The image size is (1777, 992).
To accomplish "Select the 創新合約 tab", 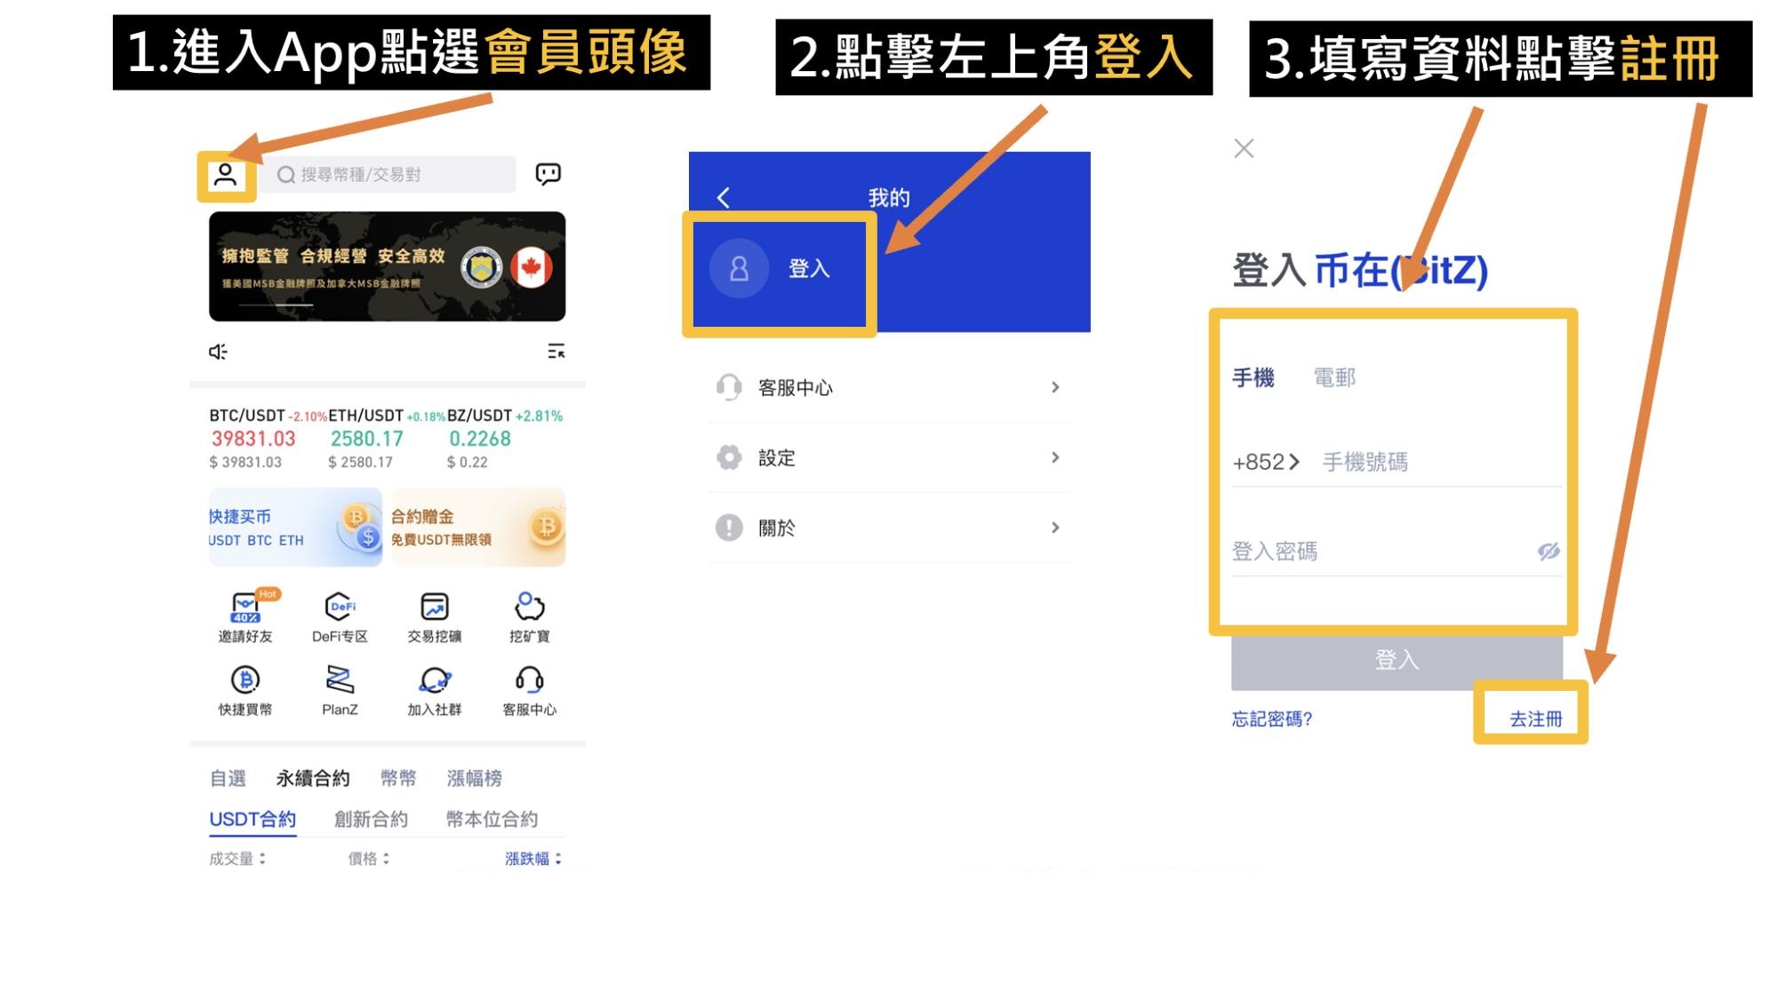I will coord(371,819).
